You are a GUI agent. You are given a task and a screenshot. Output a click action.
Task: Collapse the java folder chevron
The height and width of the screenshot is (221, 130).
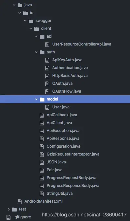click(14, 5)
